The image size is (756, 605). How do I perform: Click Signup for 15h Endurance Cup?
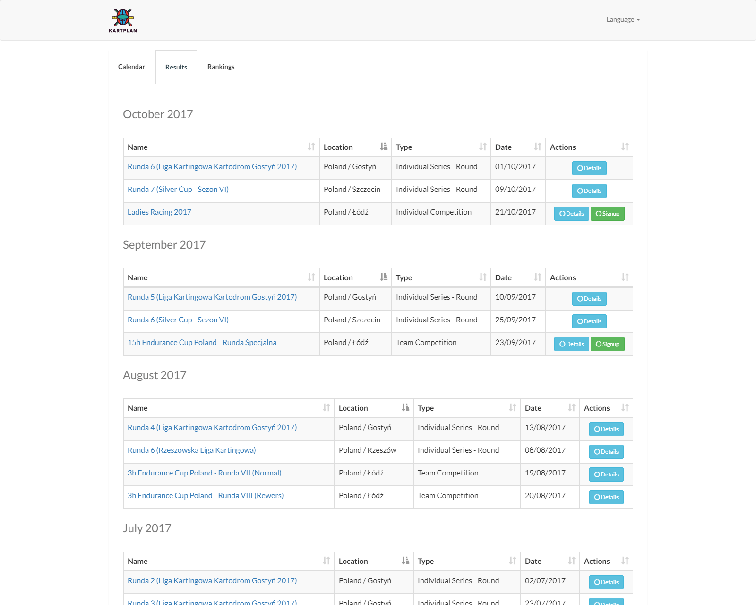608,344
